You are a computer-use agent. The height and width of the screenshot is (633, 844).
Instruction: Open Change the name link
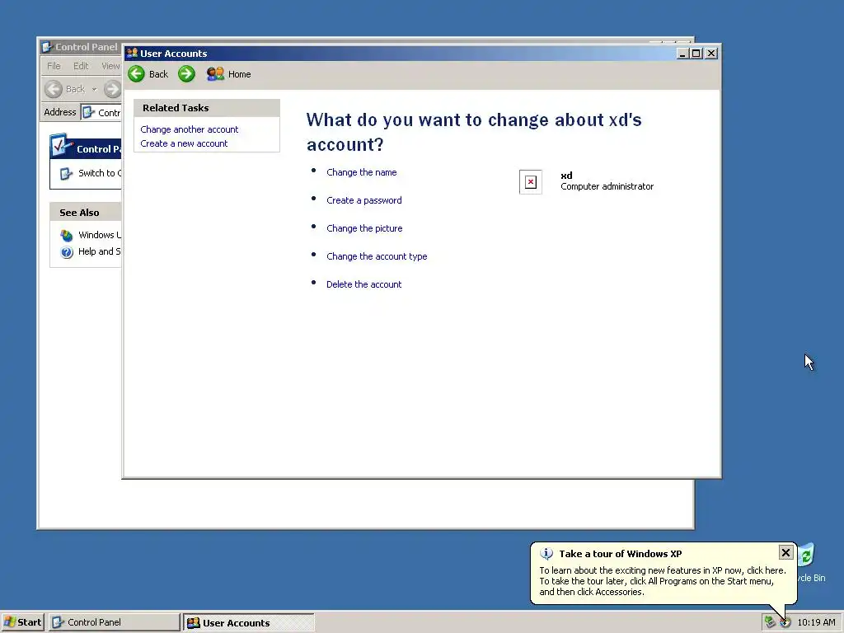tap(362, 172)
